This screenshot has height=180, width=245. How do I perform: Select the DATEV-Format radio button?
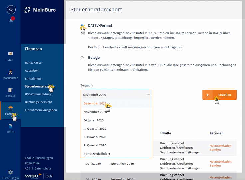point(82,25)
